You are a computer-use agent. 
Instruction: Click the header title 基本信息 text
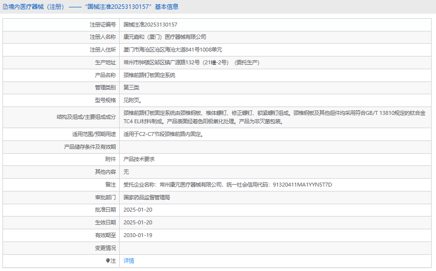click(x=167, y=7)
